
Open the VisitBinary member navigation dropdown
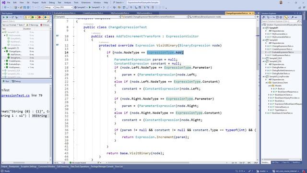click(x=222, y=17)
